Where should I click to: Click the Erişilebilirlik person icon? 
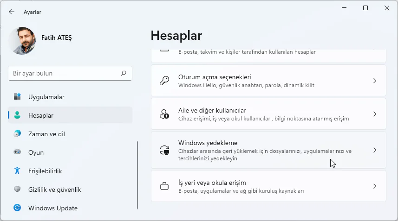(x=17, y=171)
